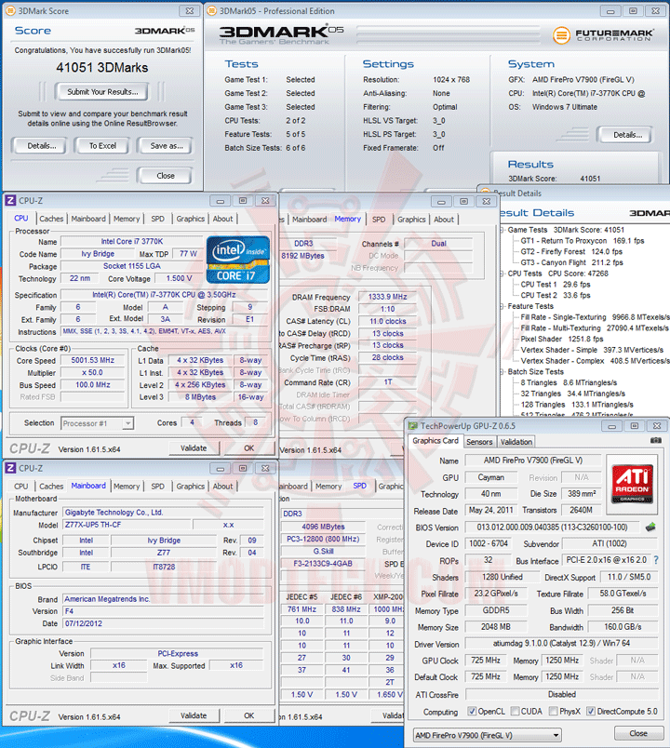Click the CPU-Z Z icon in top CPU window
Viewport: 670px width, 748px height.
(x=10, y=201)
